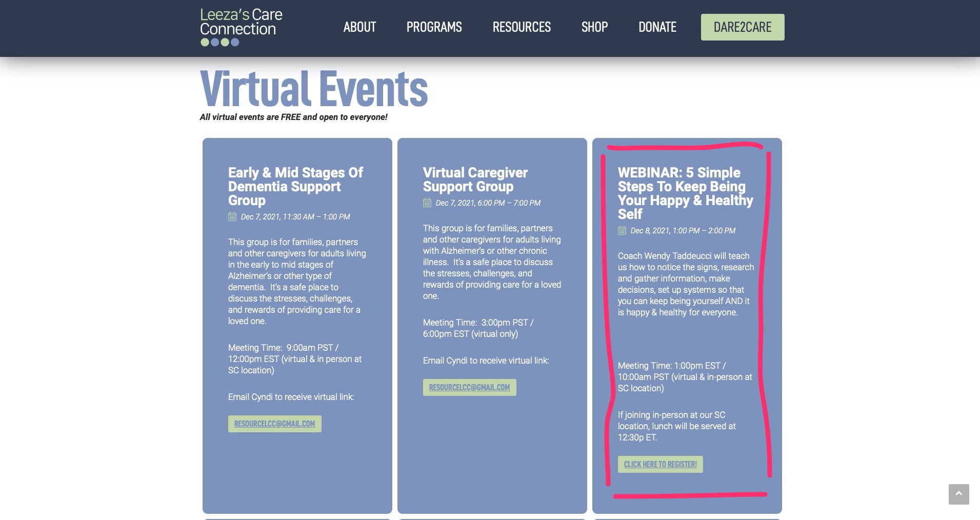The width and height of the screenshot is (980, 520).
Task: Click 'Meeting Time: 9:00am PST' text
Action: 295,359
